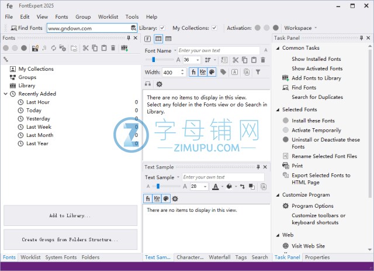374x271 pixels.
Task: Open the Text Sample label dropdown arrow
Action: 178,177
